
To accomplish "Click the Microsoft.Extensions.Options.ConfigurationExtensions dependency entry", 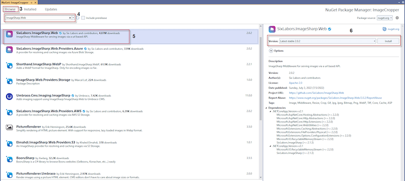I will coord(314,135).
